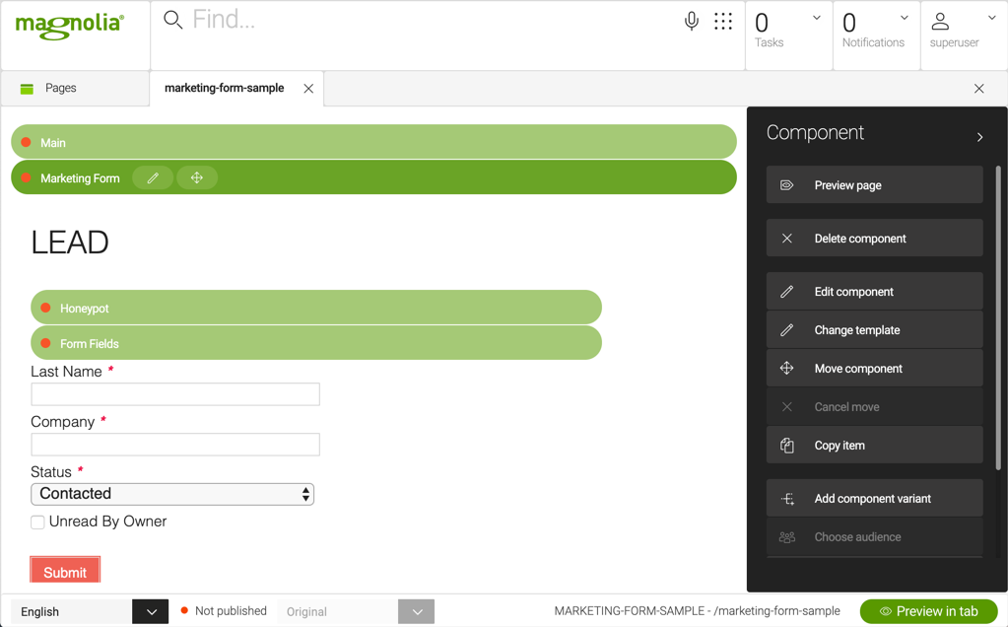This screenshot has width=1008, height=627.
Task: Choose Edit component action
Action: point(874,292)
